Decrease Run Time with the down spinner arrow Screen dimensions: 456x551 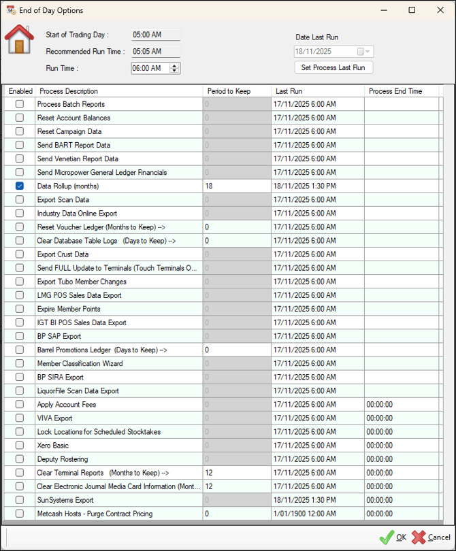tap(174, 70)
